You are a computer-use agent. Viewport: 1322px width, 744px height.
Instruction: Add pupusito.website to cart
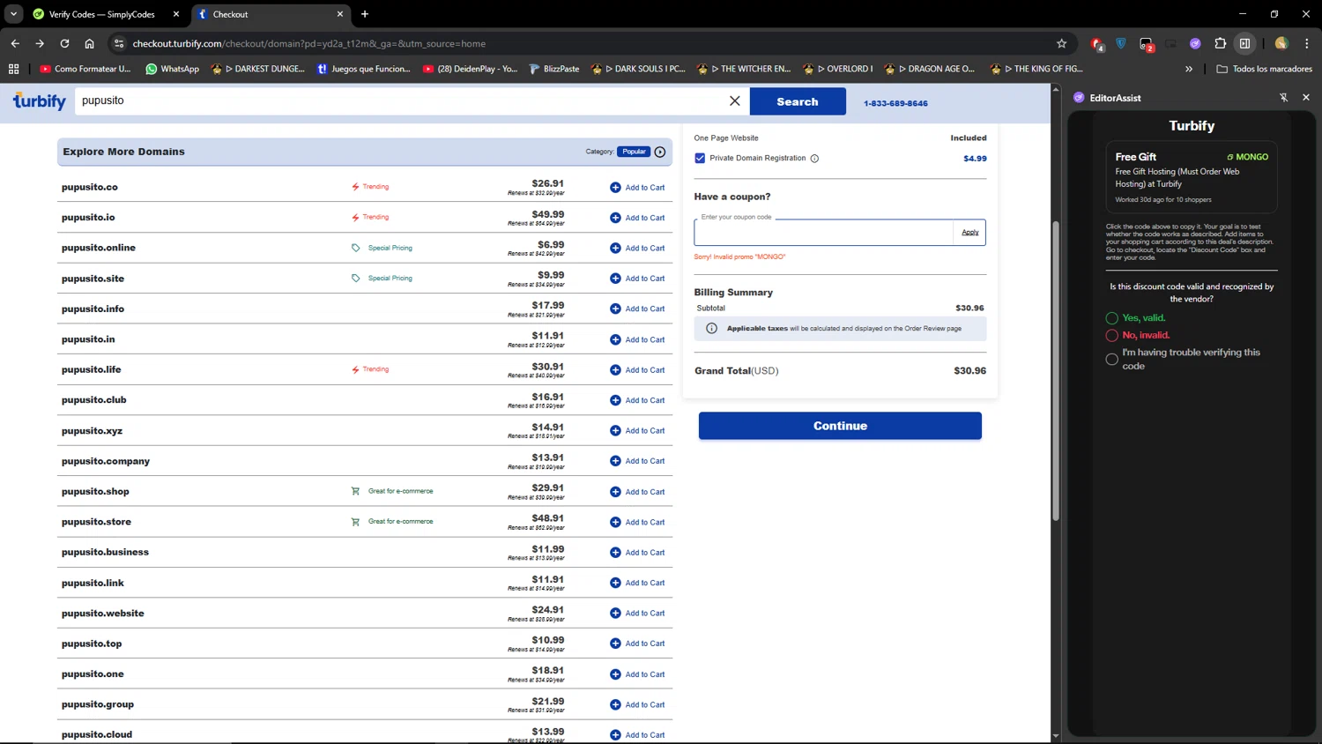637,614
